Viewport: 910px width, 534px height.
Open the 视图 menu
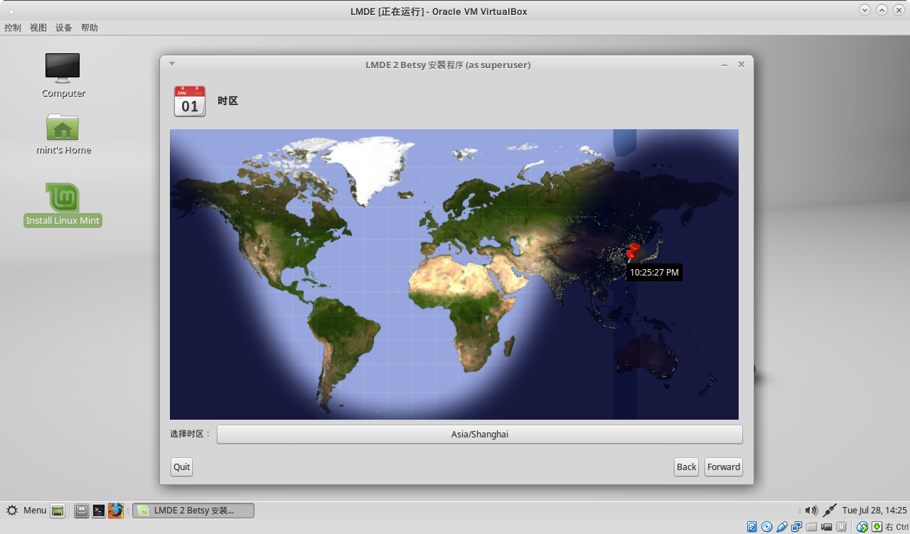(x=38, y=28)
